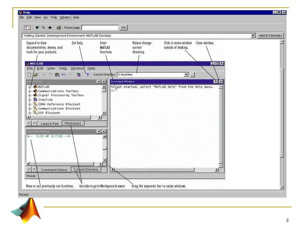Click Copy icon in MATLAB toolbar
This screenshot has height=230, width=307.
click(x=51, y=75)
